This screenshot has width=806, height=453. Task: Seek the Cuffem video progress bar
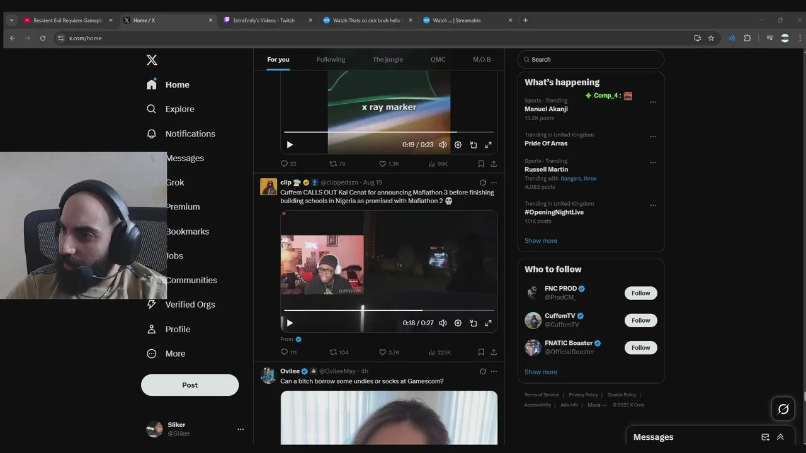[389, 310]
